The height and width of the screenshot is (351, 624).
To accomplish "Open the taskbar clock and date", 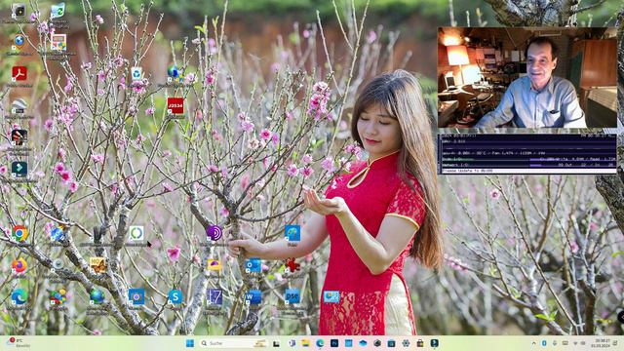I will click(601, 343).
